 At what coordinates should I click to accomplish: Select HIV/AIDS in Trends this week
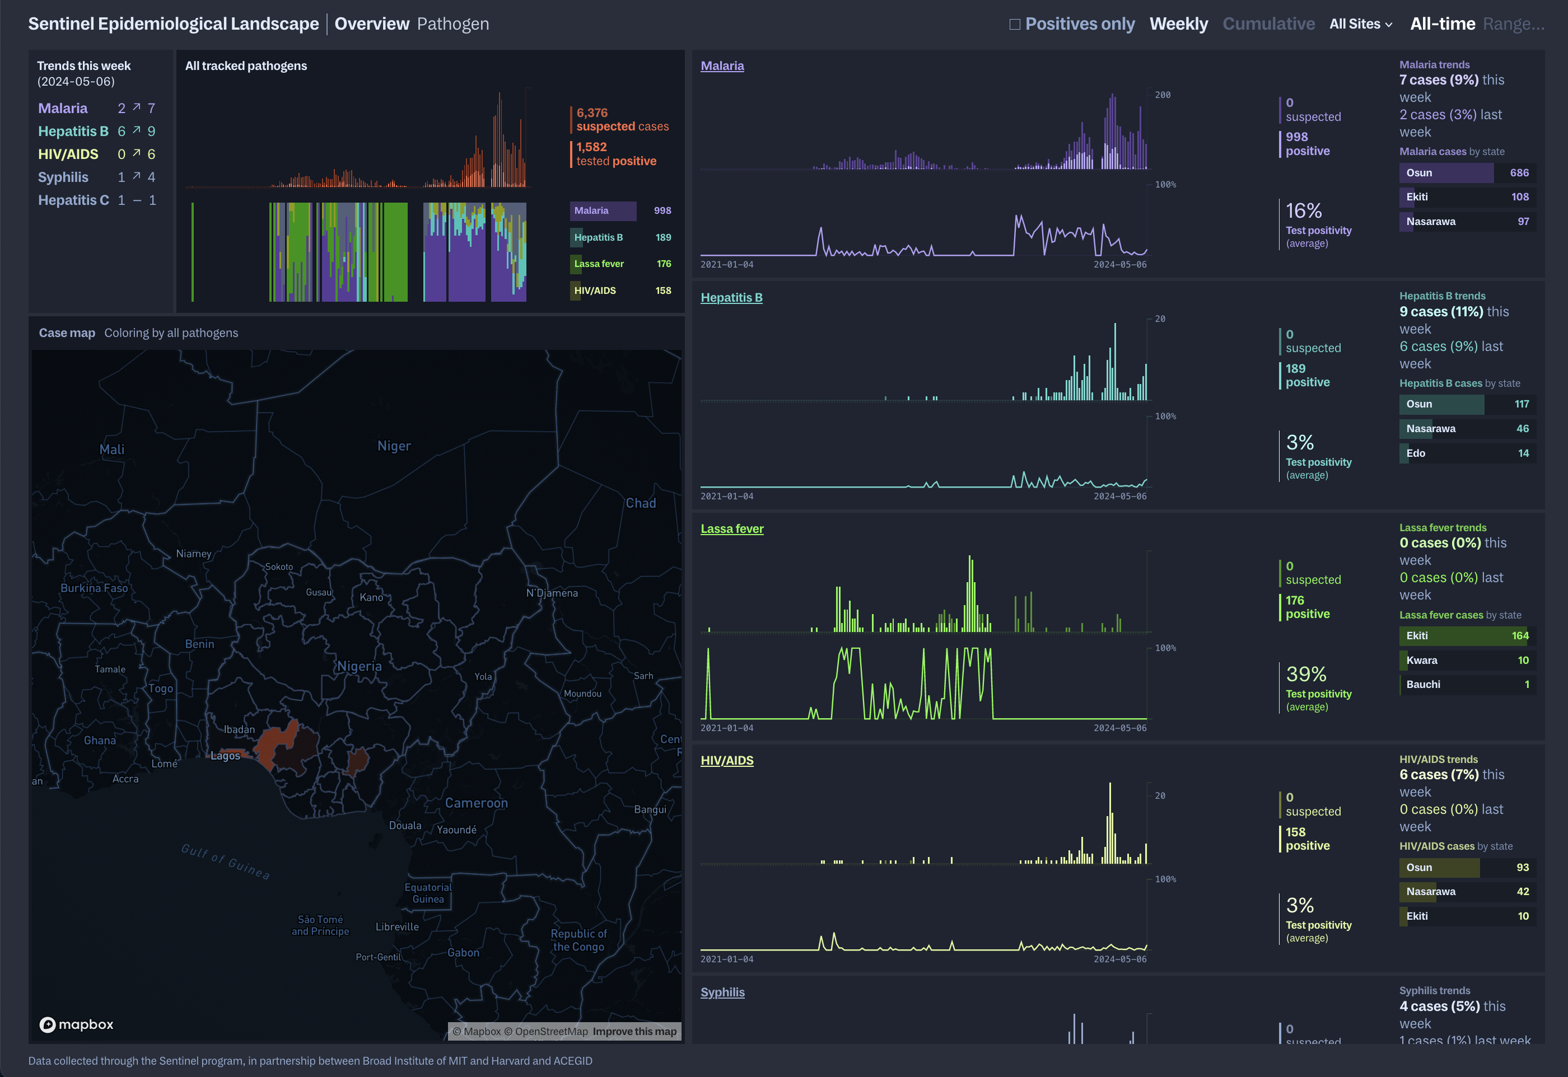[68, 154]
